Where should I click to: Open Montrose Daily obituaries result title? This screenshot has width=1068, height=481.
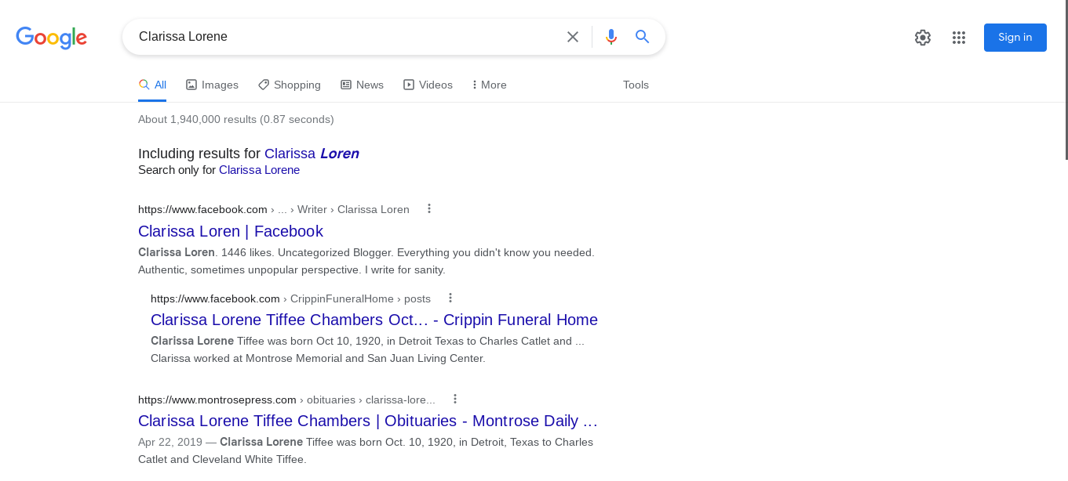368,421
